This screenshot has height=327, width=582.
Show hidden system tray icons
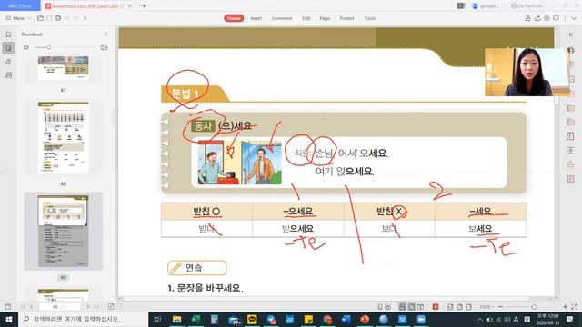tap(479, 319)
